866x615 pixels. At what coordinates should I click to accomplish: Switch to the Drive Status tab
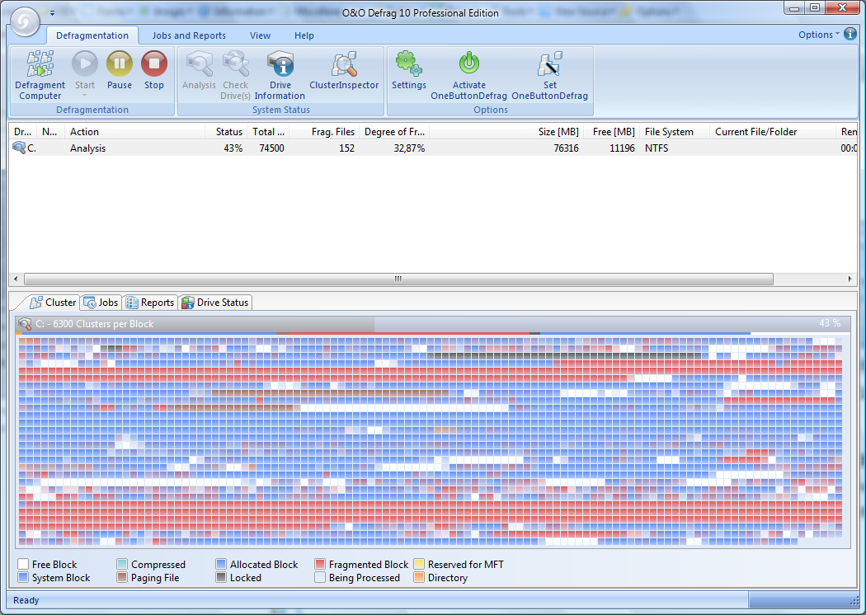coord(215,303)
